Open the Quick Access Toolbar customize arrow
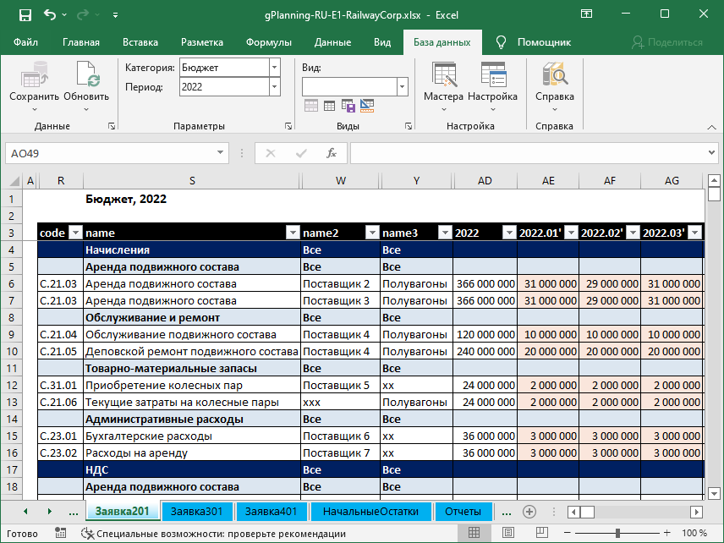The height and width of the screenshot is (543, 724). [115, 15]
